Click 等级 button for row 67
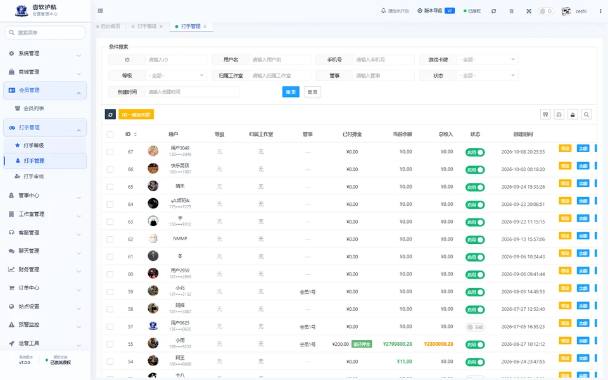 tap(565, 148)
